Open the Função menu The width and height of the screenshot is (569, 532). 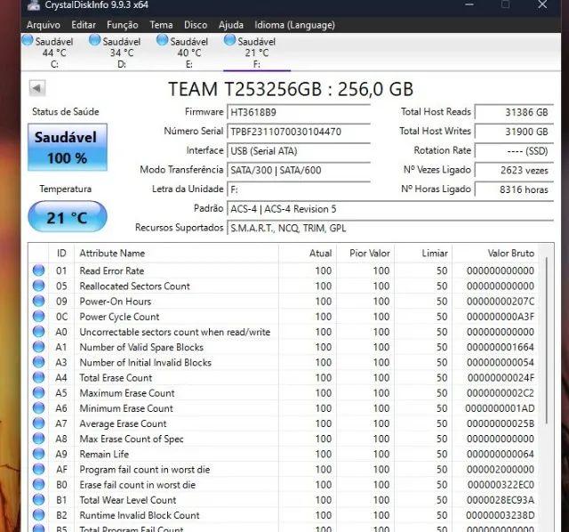pyautogui.click(x=123, y=25)
